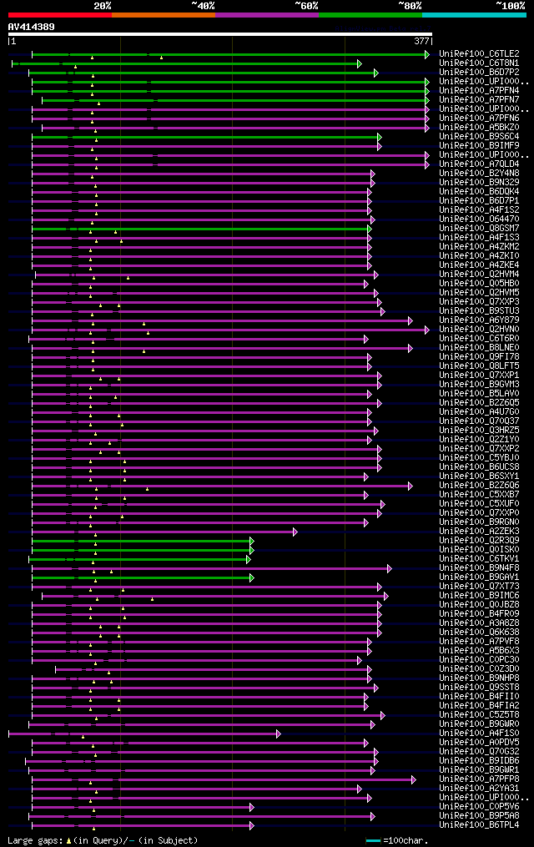Click the purple ~60% identity legend segment
Viewport: 534px width, 847px height.
267,15
